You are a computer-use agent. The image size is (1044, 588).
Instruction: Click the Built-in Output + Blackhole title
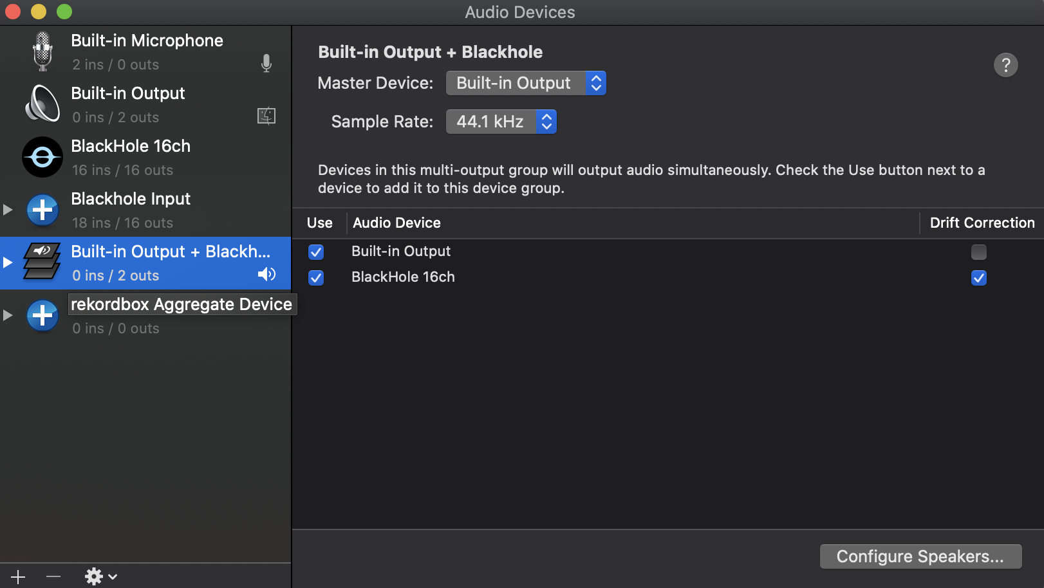[x=430, y=52]
